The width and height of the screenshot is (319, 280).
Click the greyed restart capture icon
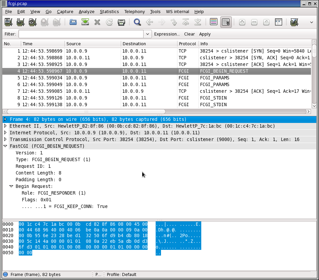coord(57,22)
